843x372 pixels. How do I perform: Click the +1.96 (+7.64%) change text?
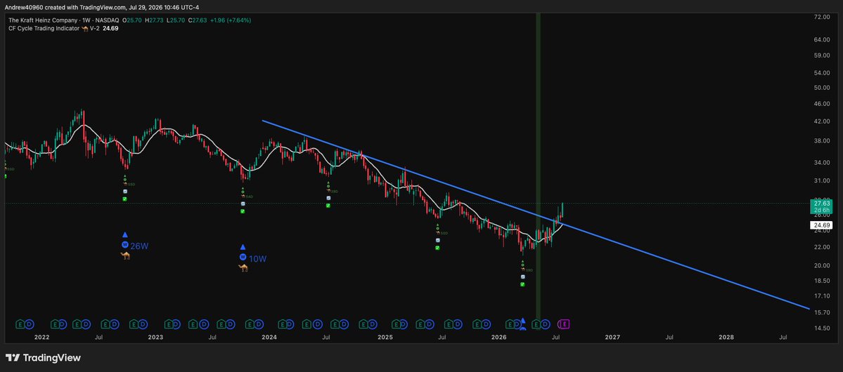(x=229, y=20)
